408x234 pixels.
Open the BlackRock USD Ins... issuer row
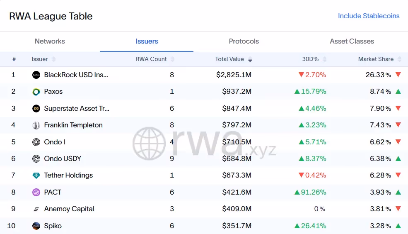click(x=204, y=75)
